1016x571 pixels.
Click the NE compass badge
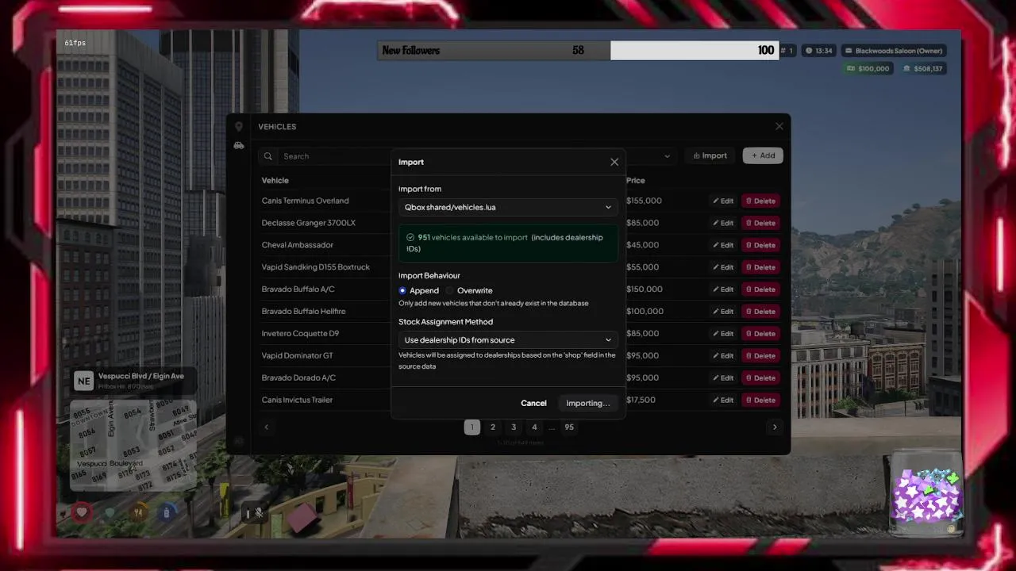pyautogui.click(x=84, y=381)
